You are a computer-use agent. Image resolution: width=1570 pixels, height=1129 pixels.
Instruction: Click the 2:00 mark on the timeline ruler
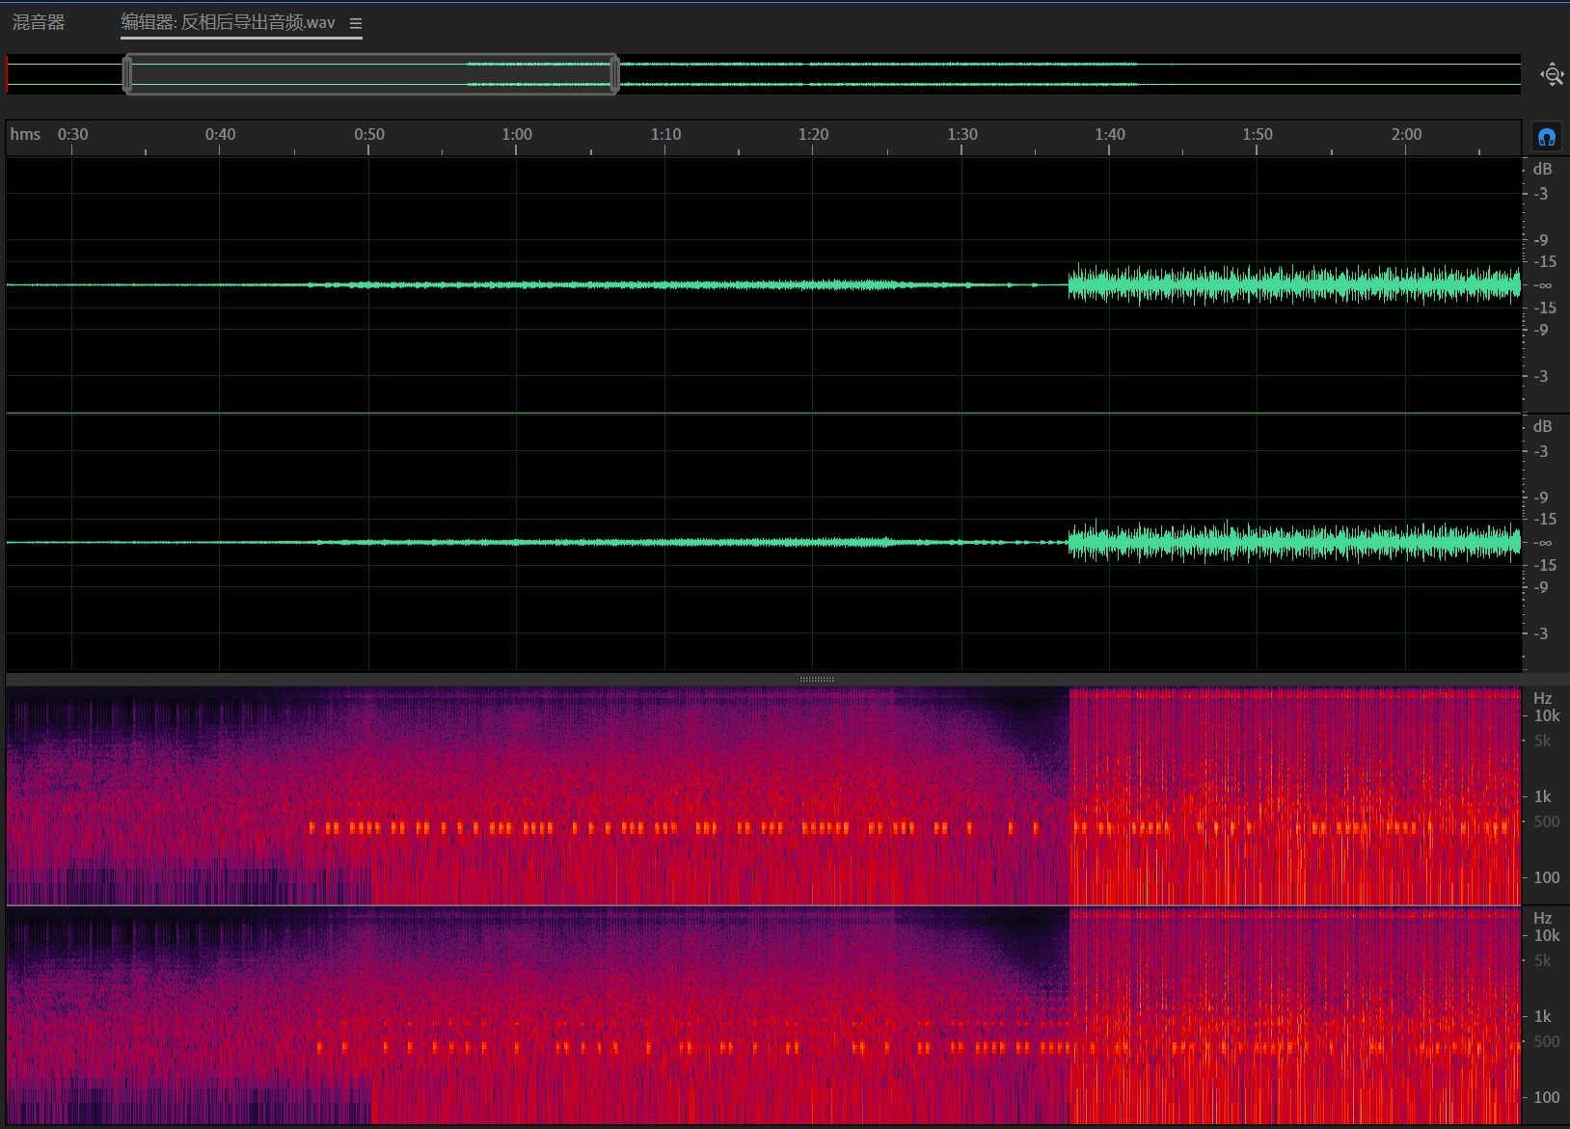coord(1406,135)
